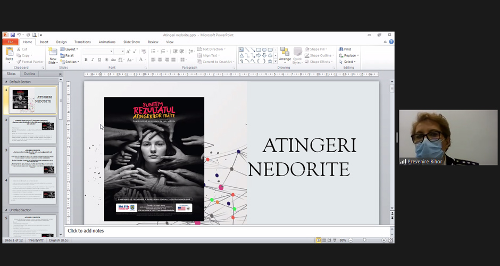Undo the last action
Viewport: 500px width, 266px height.
pos(19,35)
